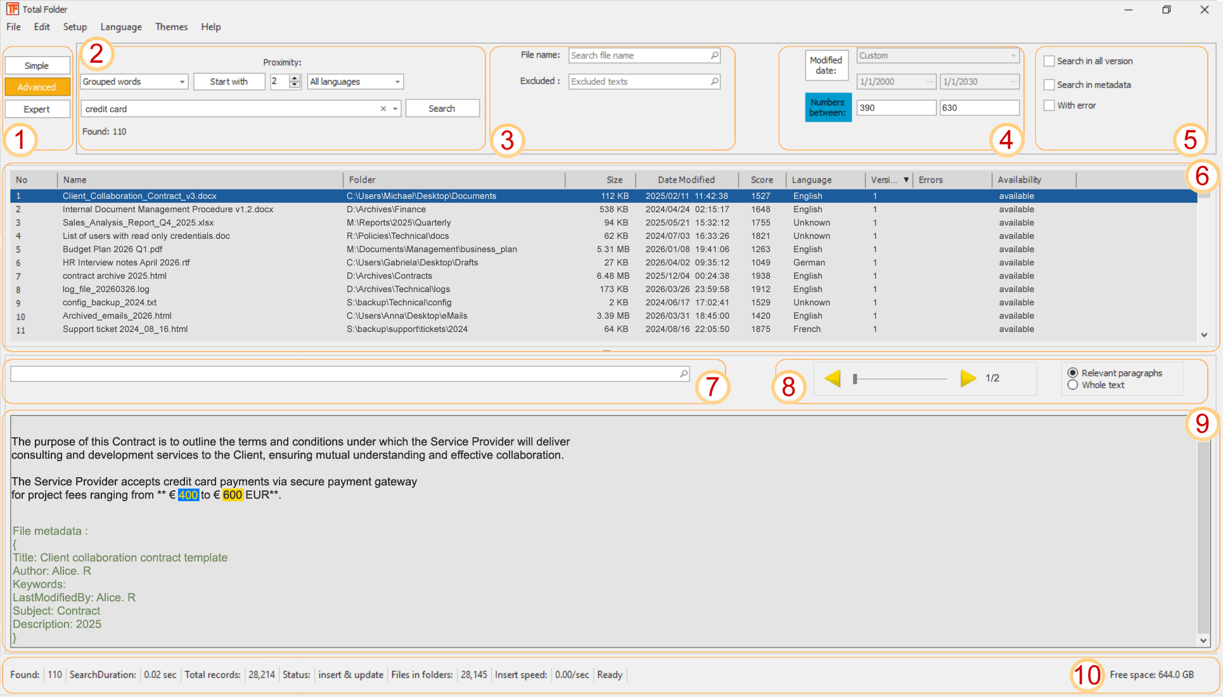Click magnifier icon in file name field
The width and height of the screenshot is (1223, 697).
714,56
